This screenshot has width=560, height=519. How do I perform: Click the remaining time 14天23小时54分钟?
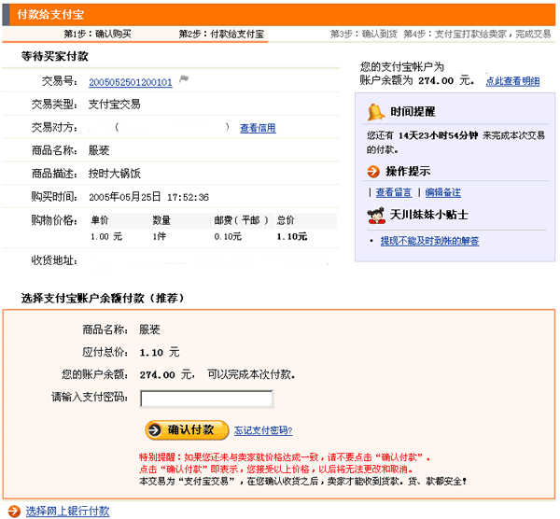pos(439,135)
